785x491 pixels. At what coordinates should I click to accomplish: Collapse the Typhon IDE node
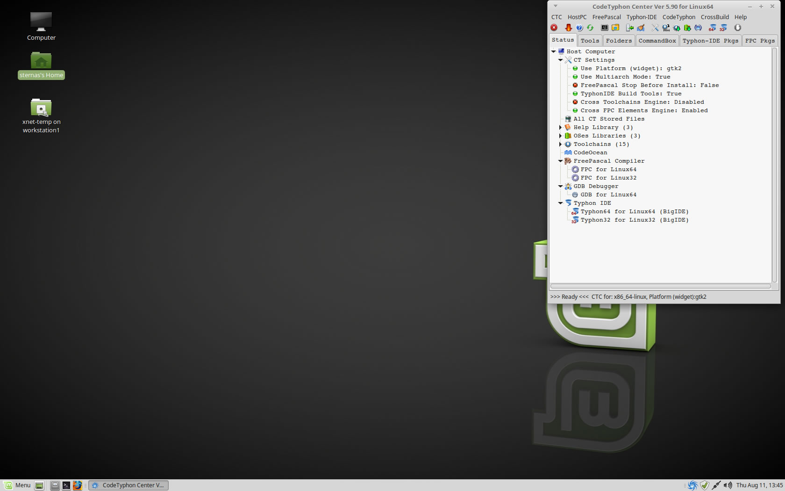[x=560, y=203]
